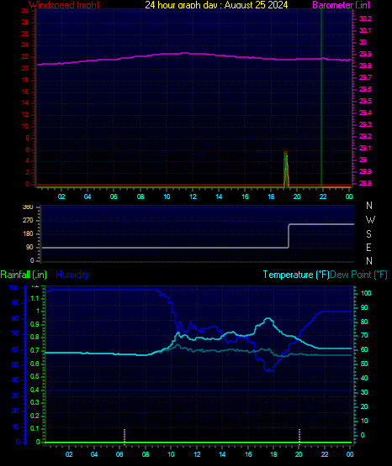This screenshot has width=392, height=466.
Task: Click the yellow dotted sunset marker near 20
Action: tap(299, 437)
